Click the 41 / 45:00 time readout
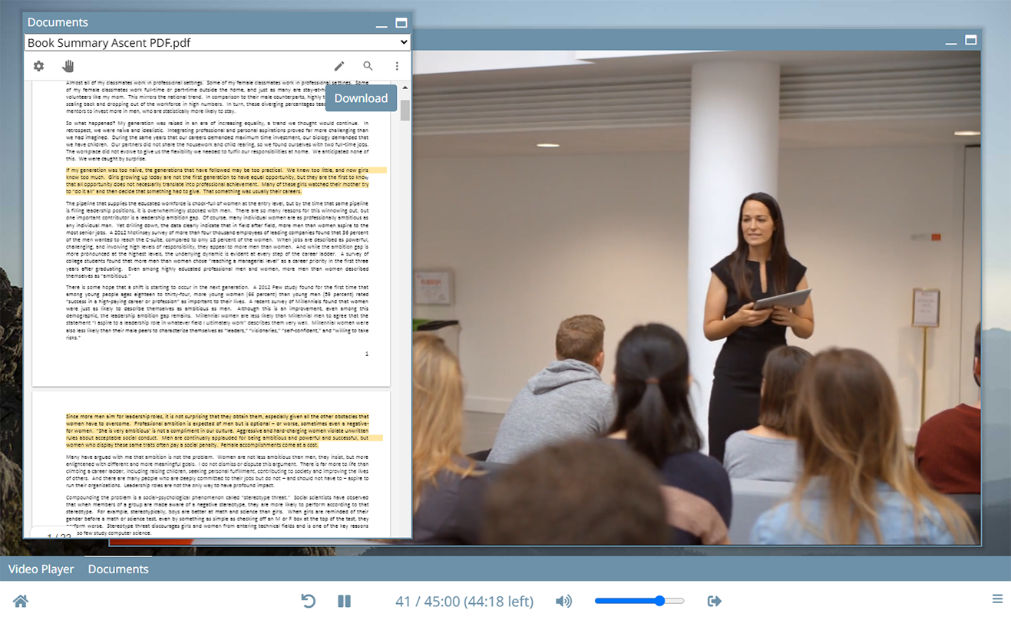This screenshot has width=1011, height=620. click(x=465, y=602)
